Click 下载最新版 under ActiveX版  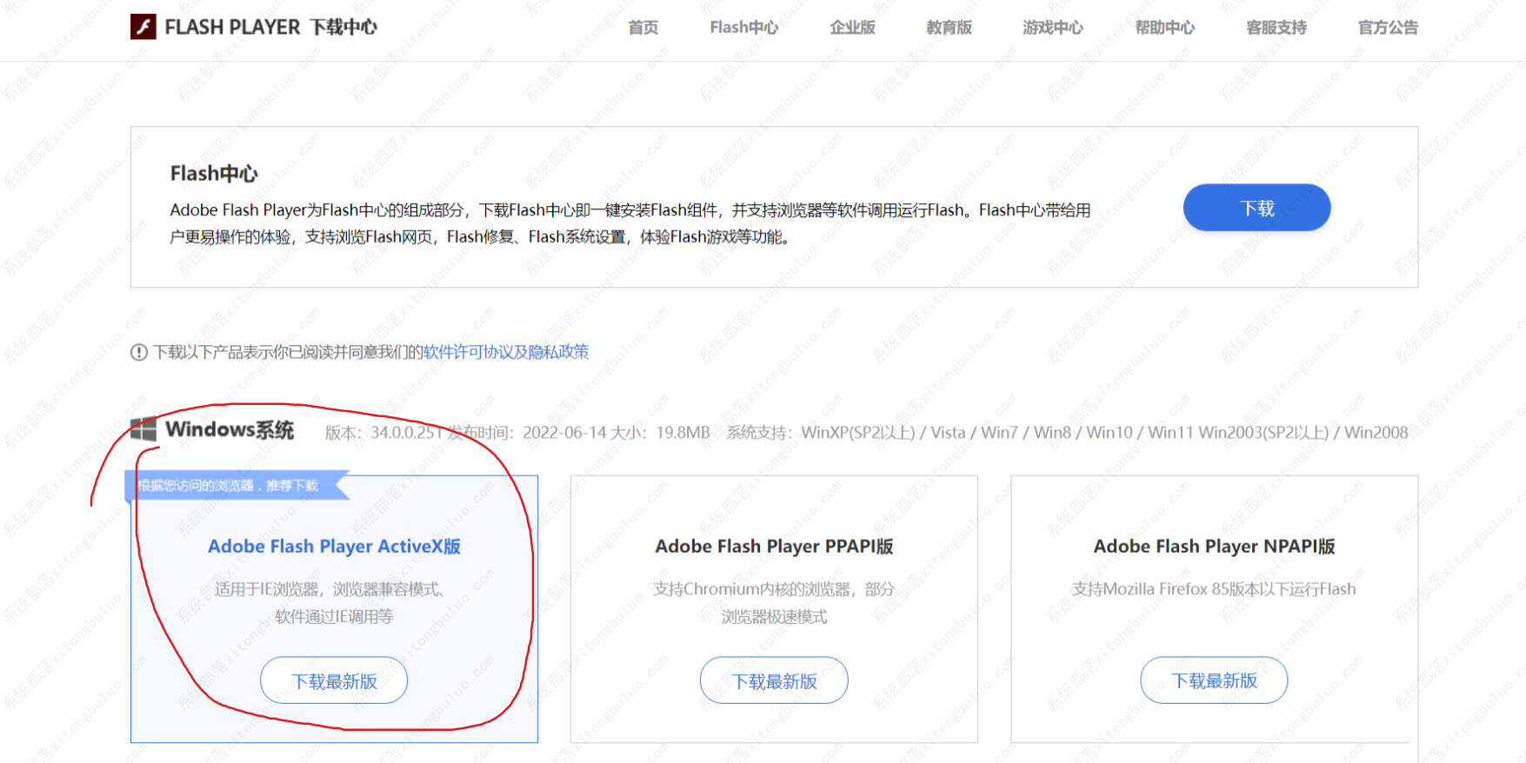point(334,680)
